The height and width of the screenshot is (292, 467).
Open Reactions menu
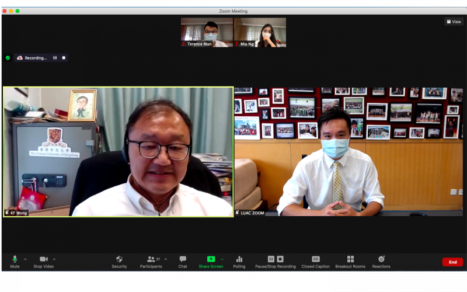(381, 262)
